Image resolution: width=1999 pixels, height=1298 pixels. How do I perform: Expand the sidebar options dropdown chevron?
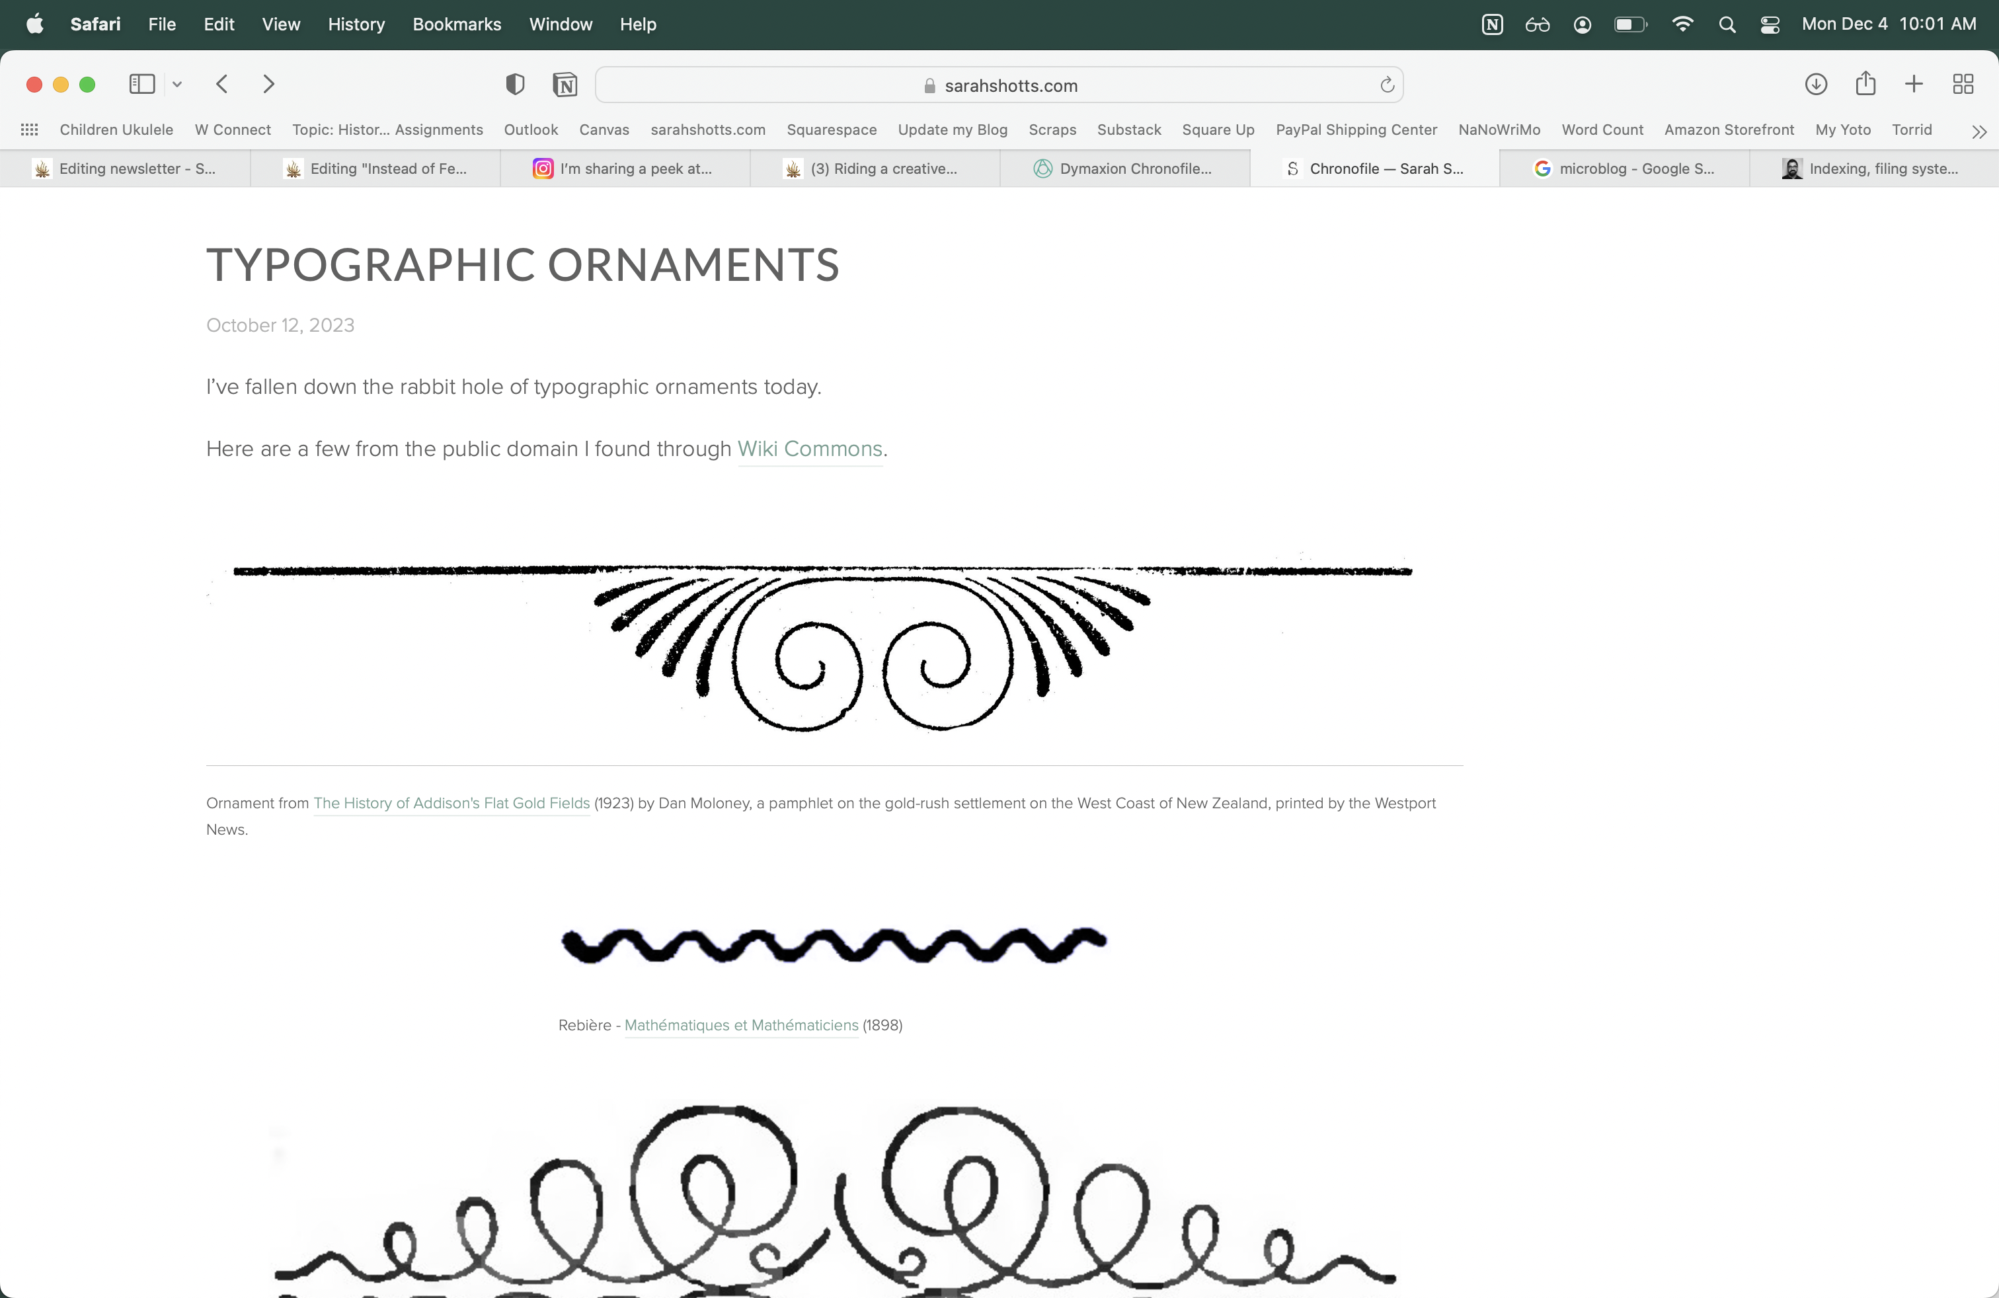(177, 84)
